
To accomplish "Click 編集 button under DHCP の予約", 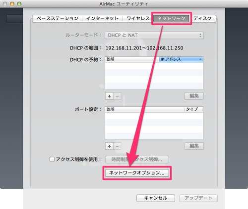I will pyautogui.click(x=194, y=96).
